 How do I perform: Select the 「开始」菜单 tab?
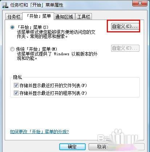pyautogui.click(x=38, y=16)
